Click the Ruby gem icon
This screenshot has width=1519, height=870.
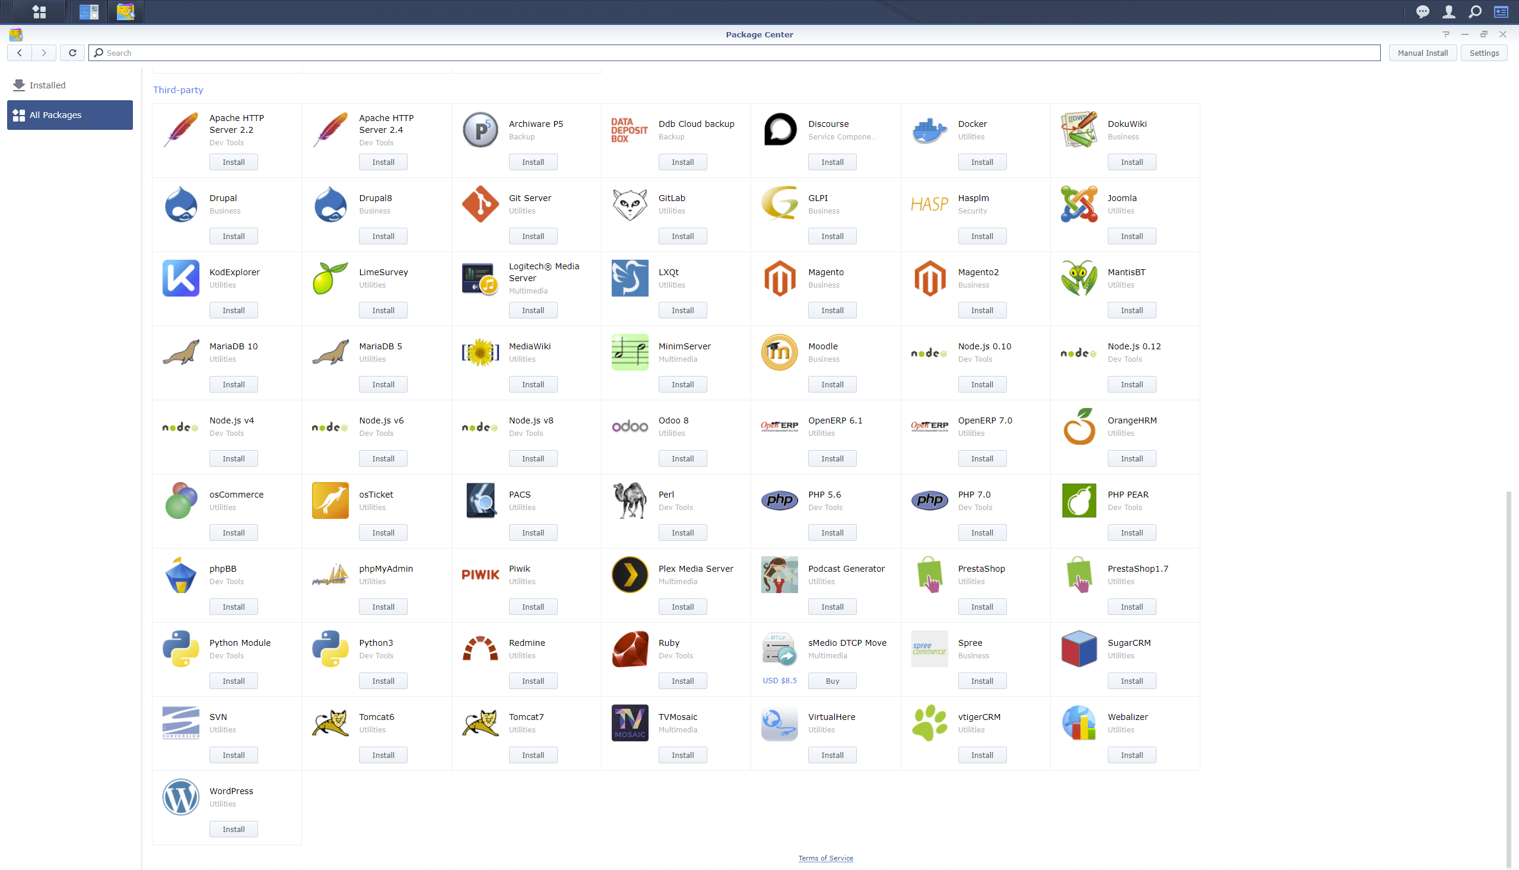630,648
